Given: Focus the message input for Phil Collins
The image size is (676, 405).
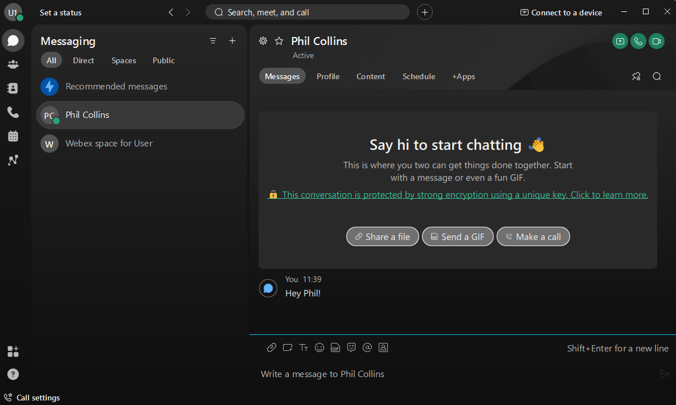Looking at the screenshot, I should pos(457,374).
